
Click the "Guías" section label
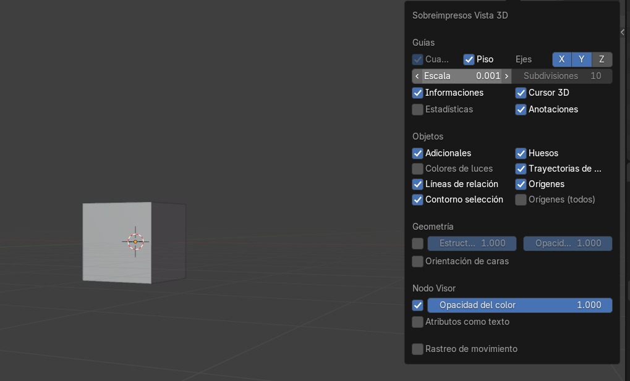pyautogui.click(x=424, y=43)
